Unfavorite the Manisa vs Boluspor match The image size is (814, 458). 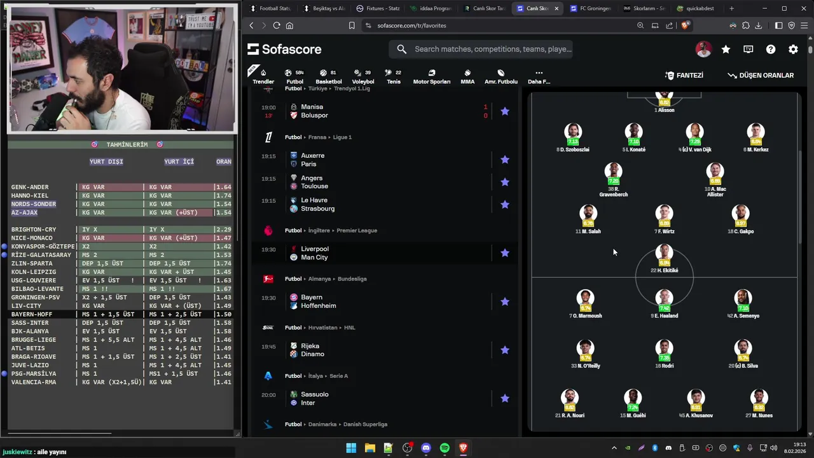pyautogui.click(x=505, y=111)
